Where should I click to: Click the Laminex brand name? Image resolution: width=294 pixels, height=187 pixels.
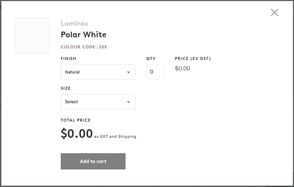(x=74, y=24)
